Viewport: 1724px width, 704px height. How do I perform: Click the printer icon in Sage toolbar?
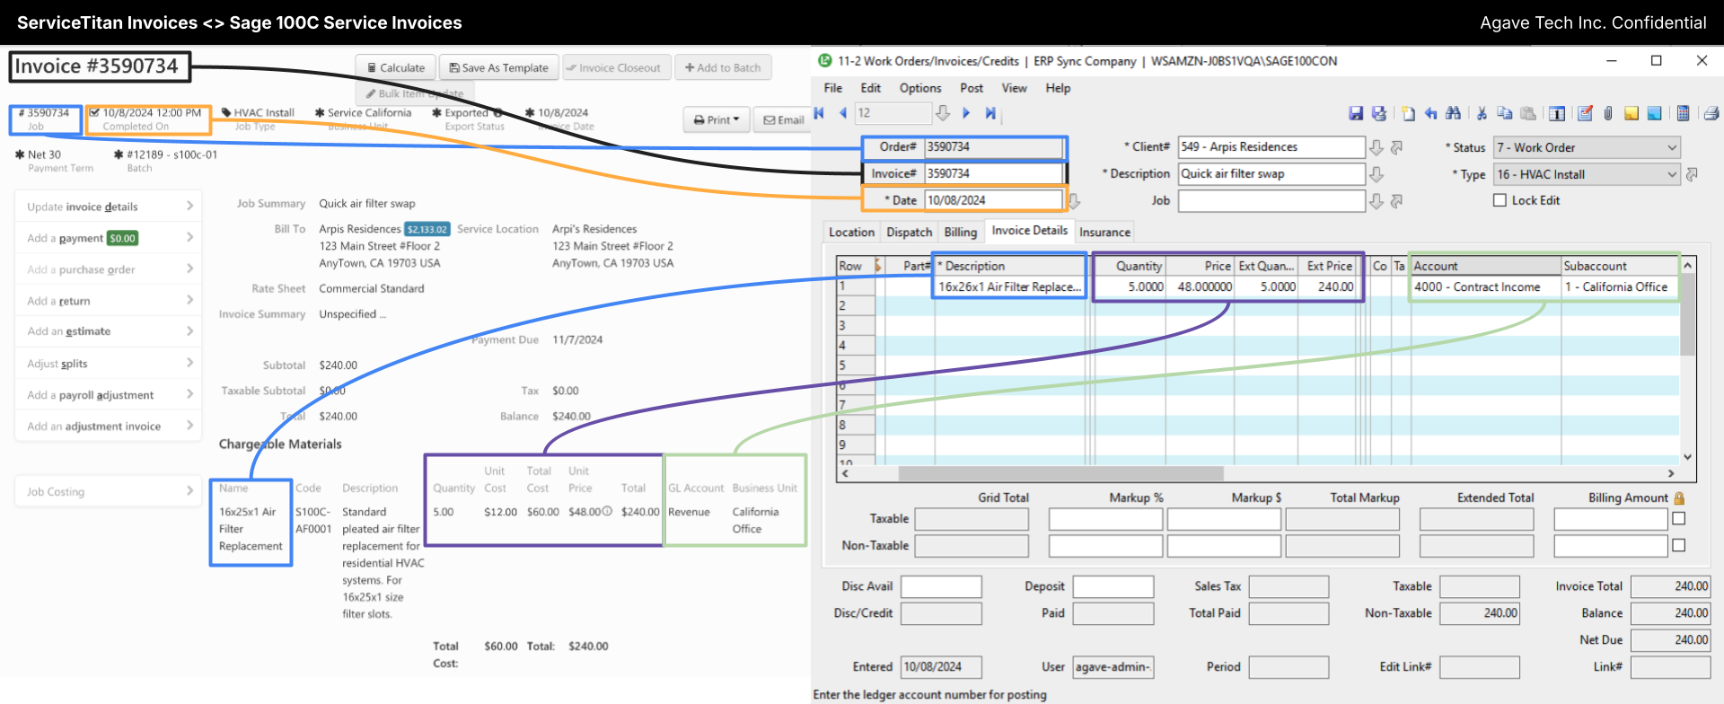coord(1711,113)
